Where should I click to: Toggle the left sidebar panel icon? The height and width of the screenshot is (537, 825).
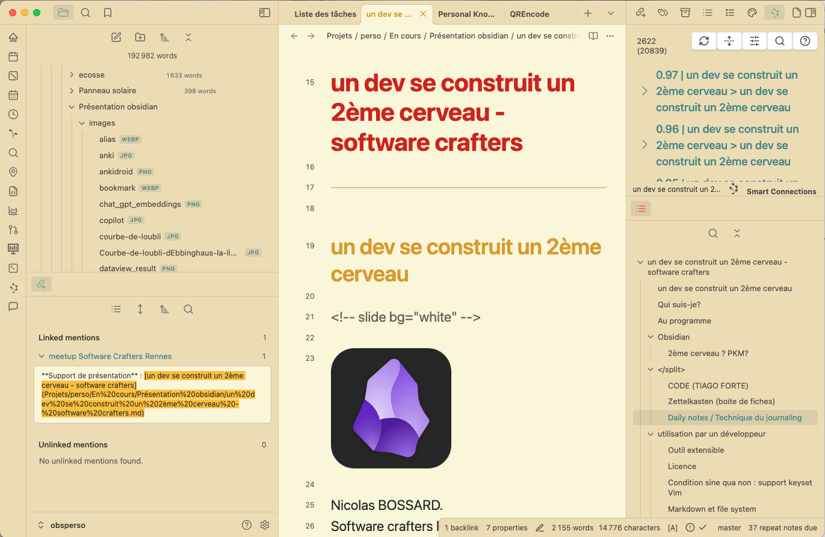(264, 13)
